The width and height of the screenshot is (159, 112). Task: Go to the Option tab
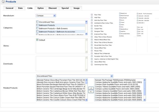41,8
